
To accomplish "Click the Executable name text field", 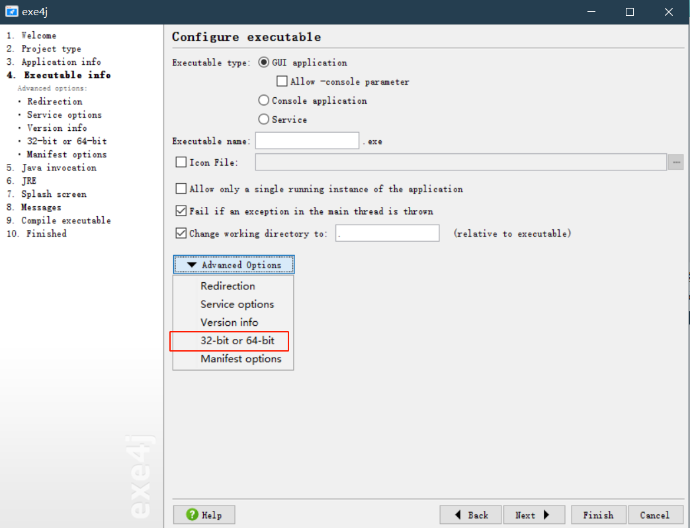I will pyautogui.click(x=307, y=141).
